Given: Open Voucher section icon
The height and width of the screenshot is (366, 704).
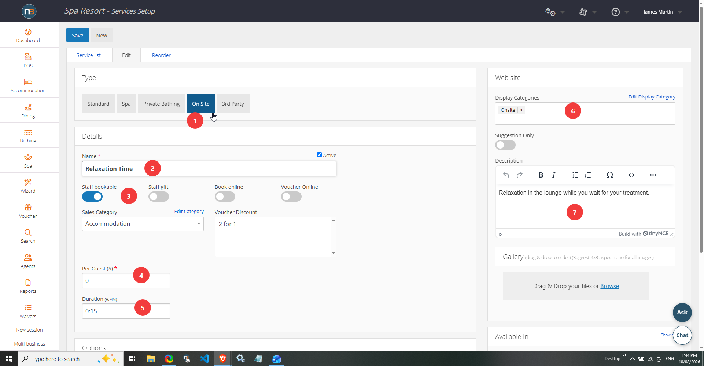Looking at the screenshot, I should [x=28, y=211].
